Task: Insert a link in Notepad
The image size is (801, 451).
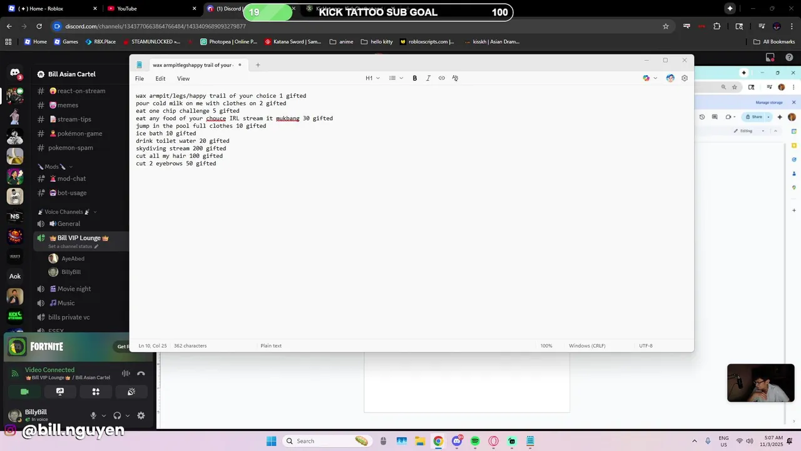Action: [442, 78]
